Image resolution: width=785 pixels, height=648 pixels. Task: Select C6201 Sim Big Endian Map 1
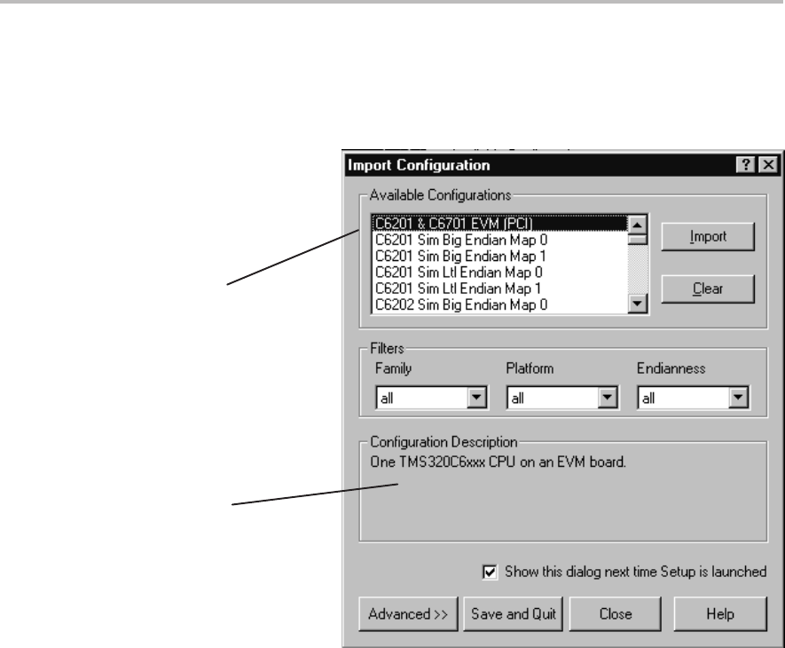(x=499, y=256)
